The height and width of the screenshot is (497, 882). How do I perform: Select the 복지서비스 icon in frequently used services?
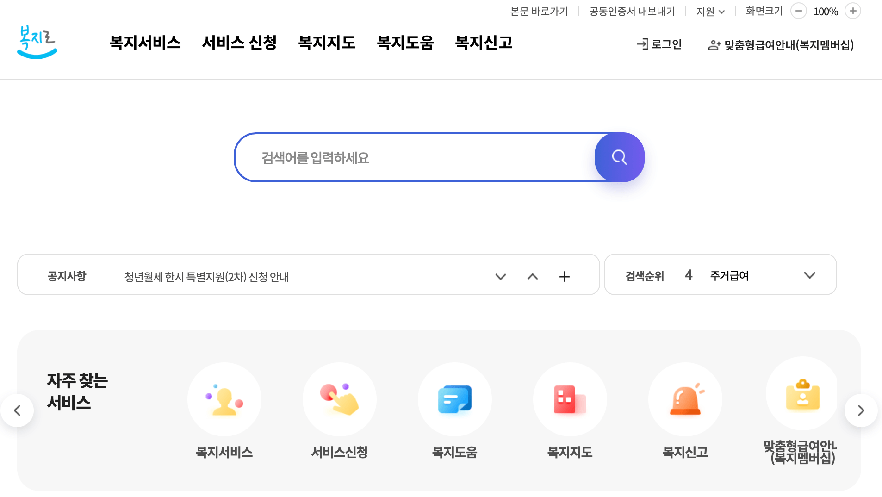pyautogui.click(x=224, y=399)
